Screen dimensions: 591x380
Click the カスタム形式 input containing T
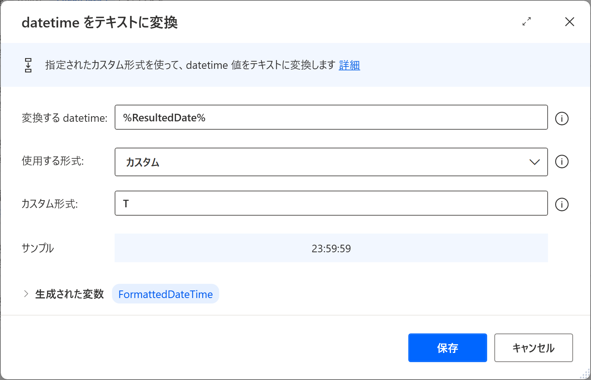[x=331, y=203]
